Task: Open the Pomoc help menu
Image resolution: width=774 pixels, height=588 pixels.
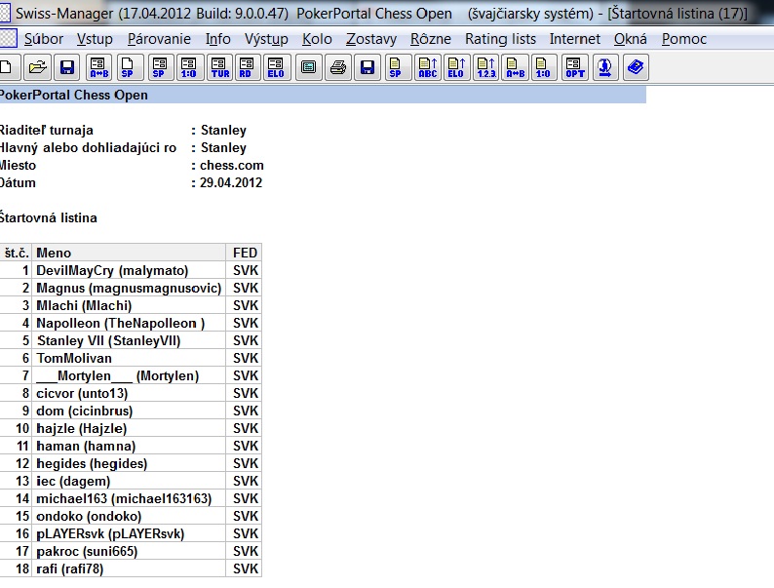Action: coord(684,39)
